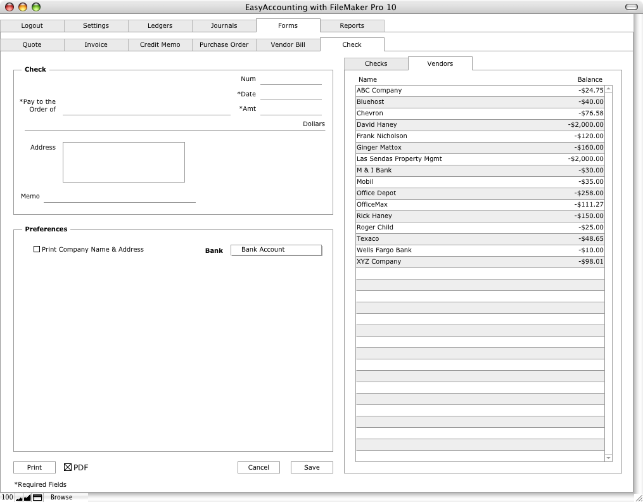Uncheck the PDF checkbox

[68, 467]
